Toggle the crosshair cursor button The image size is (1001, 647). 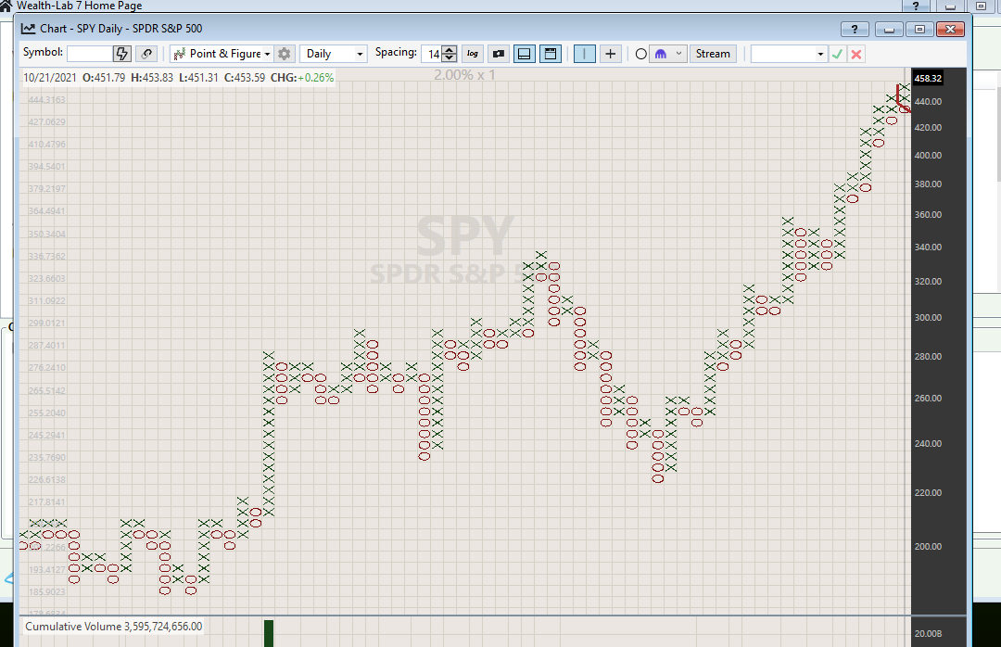point(610,54)
